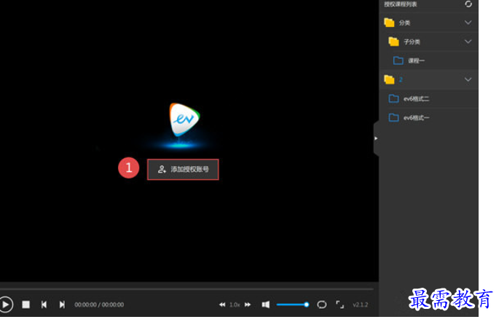Select the 分类 folder
Image resolution: width=499 pixels, height=322 pixels.
(x=428, y=23)
